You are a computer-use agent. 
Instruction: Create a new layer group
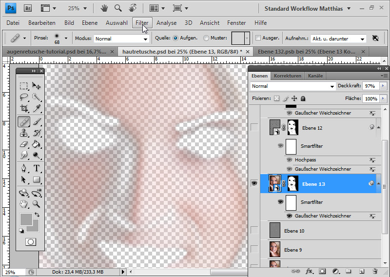pos(349,271)
